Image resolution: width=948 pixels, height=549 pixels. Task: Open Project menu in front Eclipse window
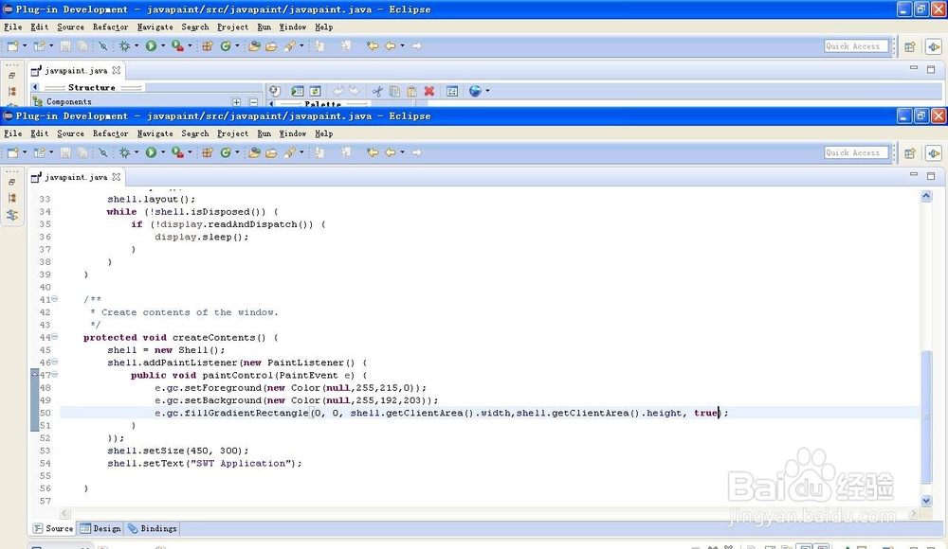233,133
